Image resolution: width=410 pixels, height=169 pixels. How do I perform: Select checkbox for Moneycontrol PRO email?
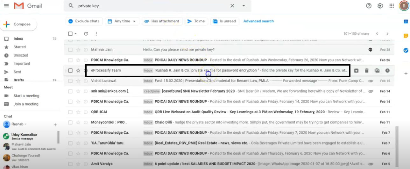(x=70, y=122)
